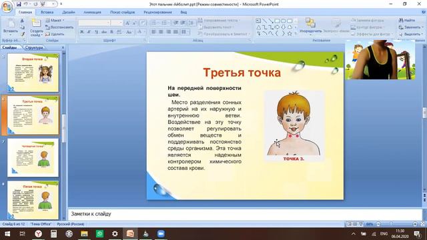Switch to the Главная ribbon tab
The image size is (427, 240).
pos(25,12)
